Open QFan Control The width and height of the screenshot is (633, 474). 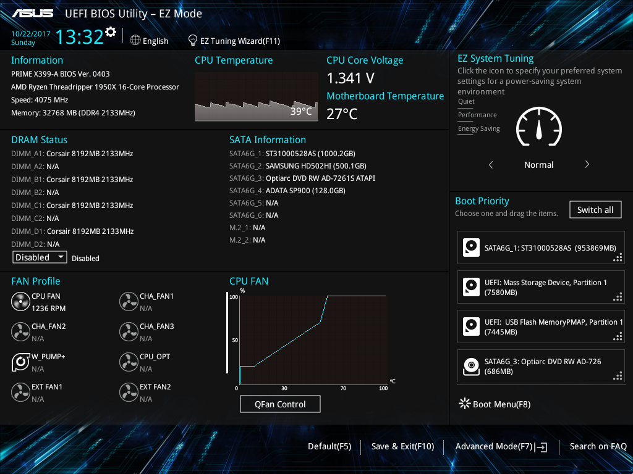tap(280, 404)
